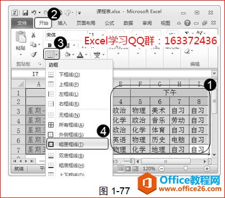Open the 粘贴 paste options arrow
Viewport: 225px width, 198px height.
[x=21, y=54]
